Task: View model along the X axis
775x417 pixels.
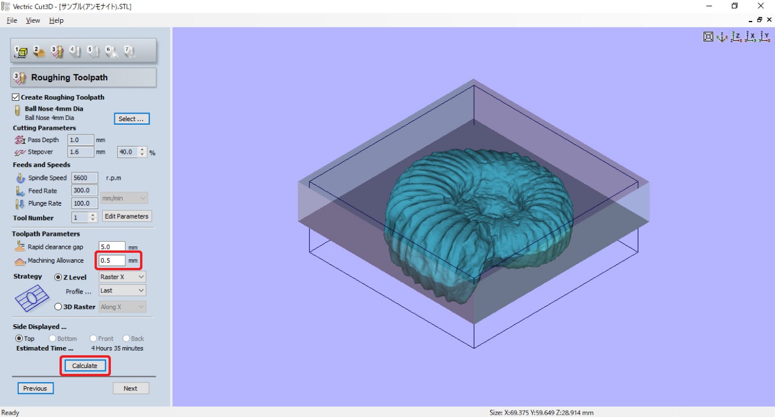Action: click(x=750, y=37)
